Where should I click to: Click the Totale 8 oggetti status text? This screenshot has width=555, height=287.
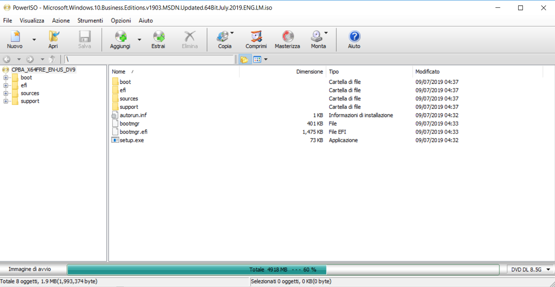pos(49,281)
